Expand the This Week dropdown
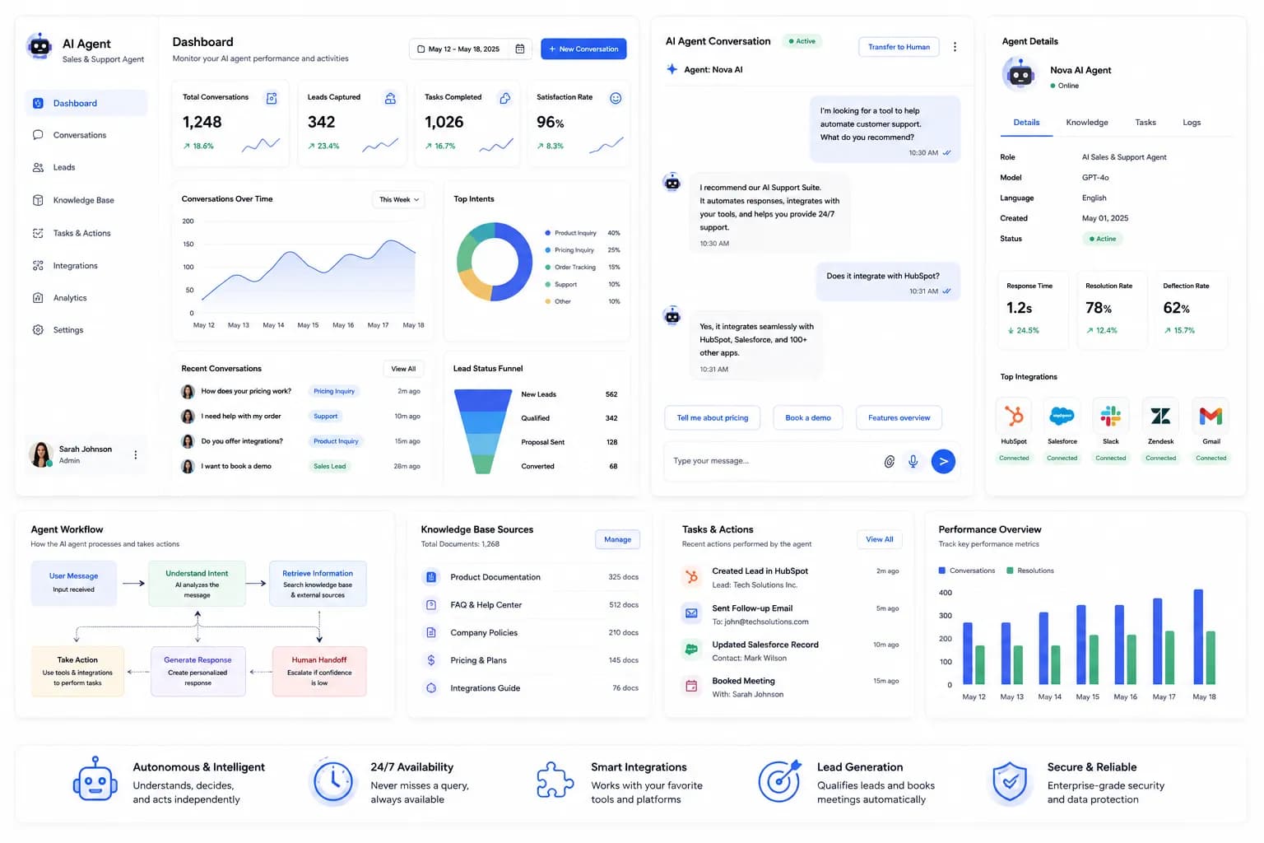The image size is (1264, 843). coord(399,200)
